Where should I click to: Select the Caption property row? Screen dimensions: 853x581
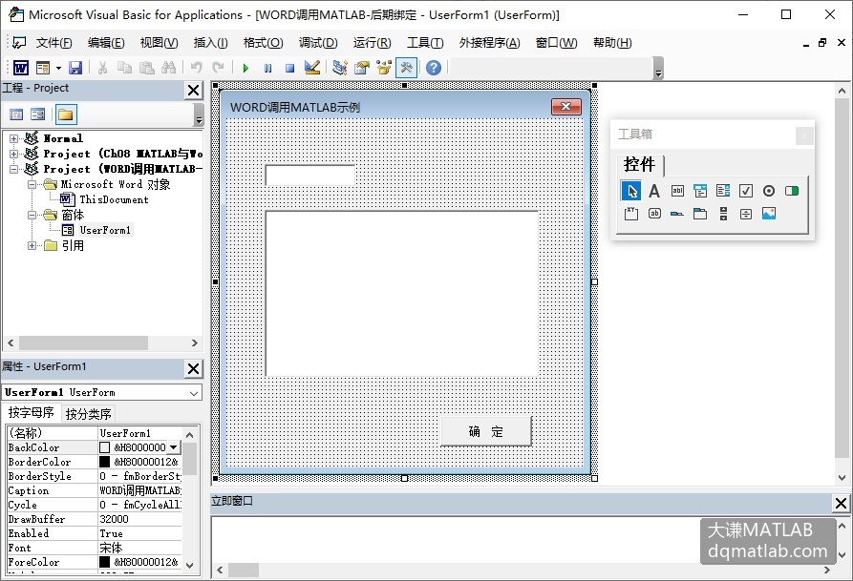point(95,490)
